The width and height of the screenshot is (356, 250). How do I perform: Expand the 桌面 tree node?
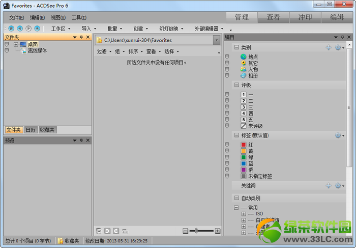16,44
